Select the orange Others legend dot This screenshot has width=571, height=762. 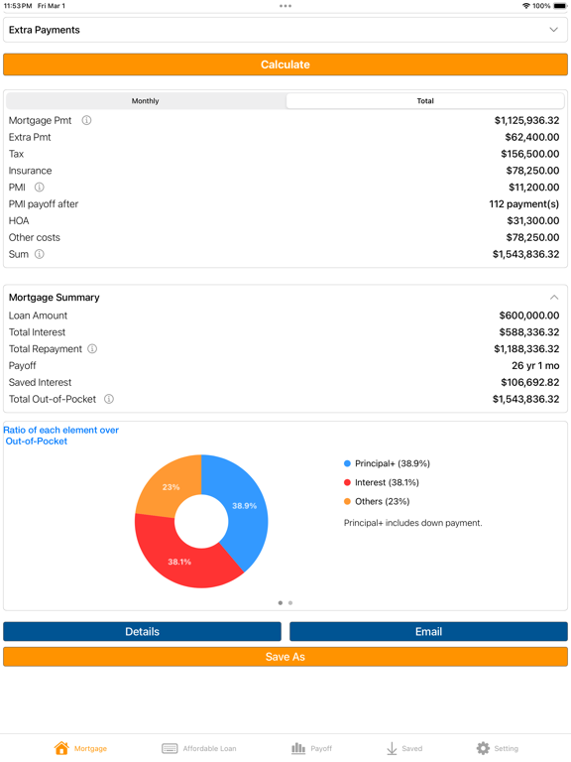(x=347, y=501)
